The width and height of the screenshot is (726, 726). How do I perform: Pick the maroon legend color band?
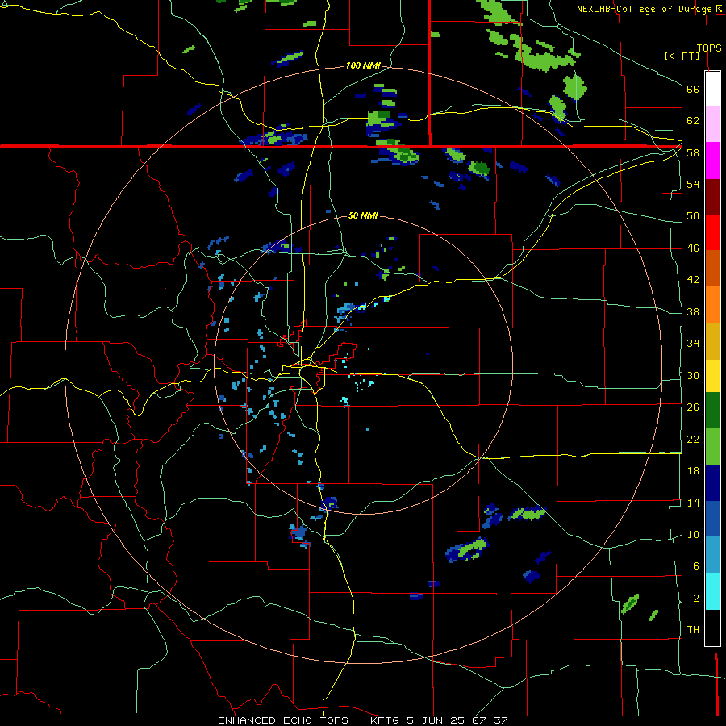click(x=712, y=197)
